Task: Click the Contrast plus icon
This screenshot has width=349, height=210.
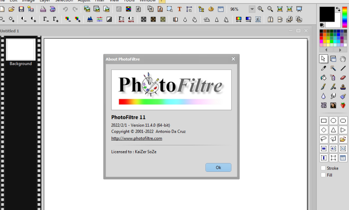Action: 33,20
